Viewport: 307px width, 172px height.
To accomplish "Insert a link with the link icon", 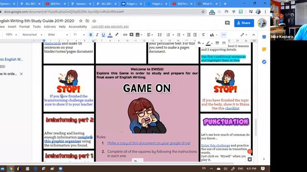I will (125, 35).
